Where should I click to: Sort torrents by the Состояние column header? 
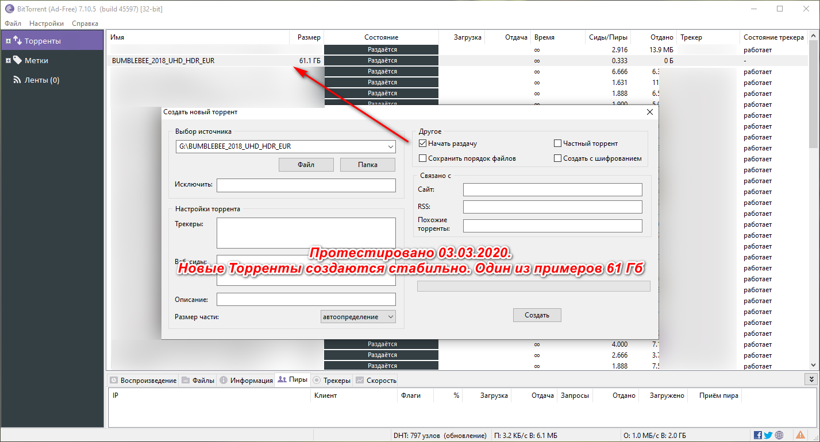[381, 37]
